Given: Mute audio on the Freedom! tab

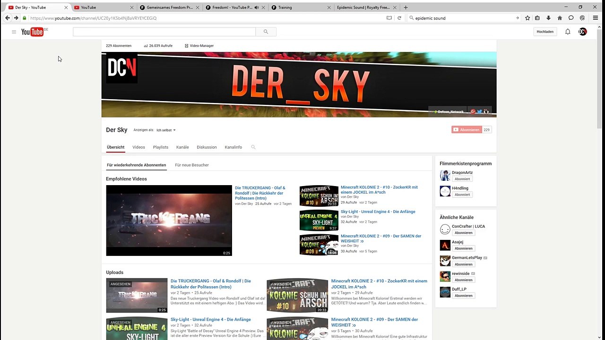Looking at the screenshot, I should click(257, 8).
